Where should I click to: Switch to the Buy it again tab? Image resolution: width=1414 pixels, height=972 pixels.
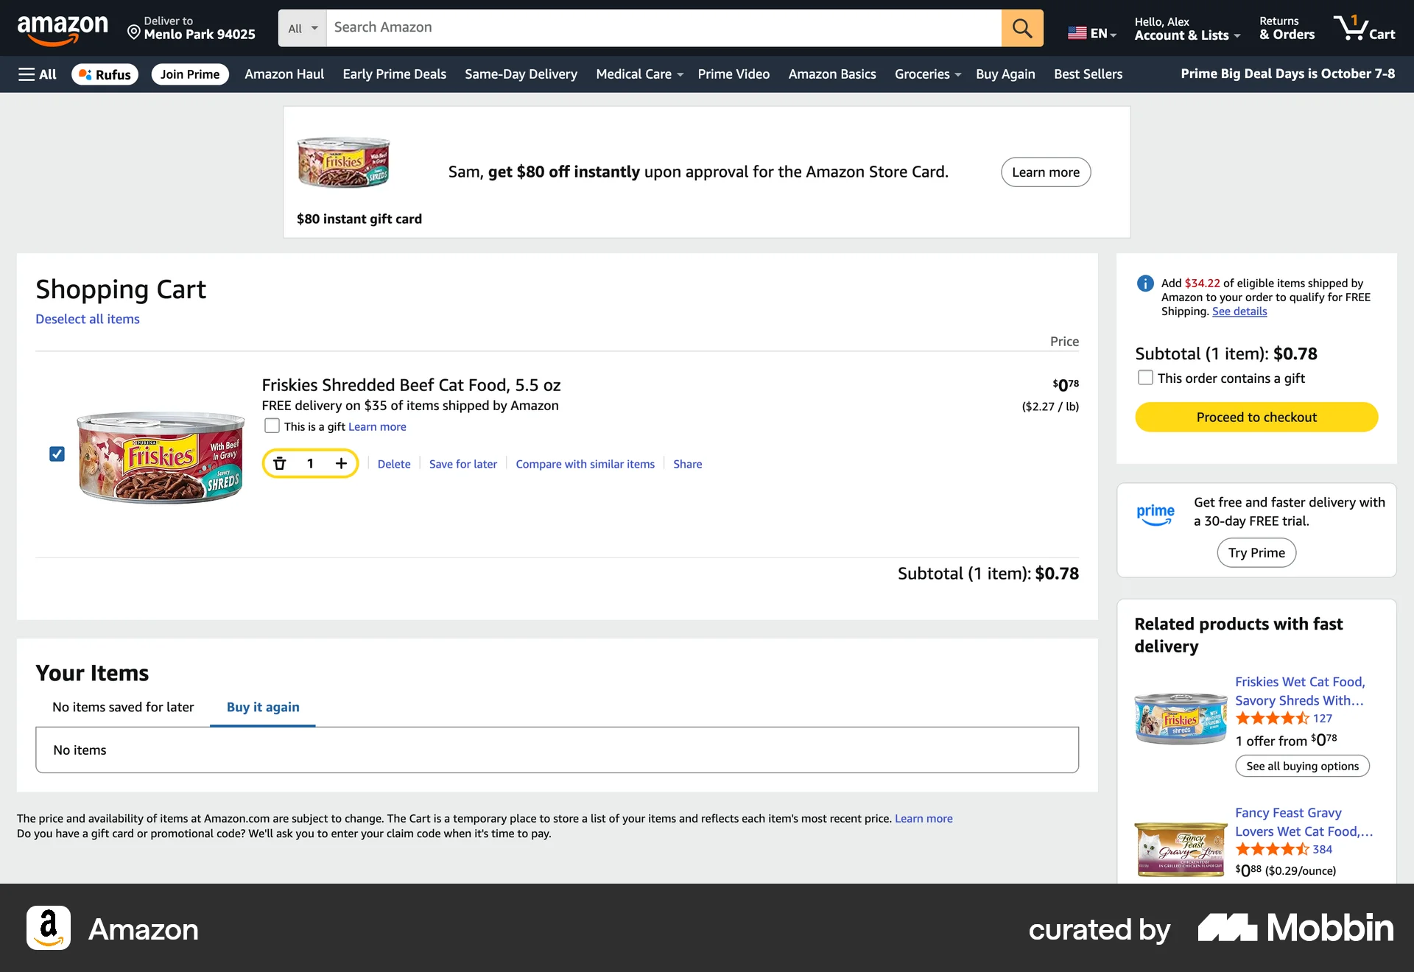coord(262,707)
